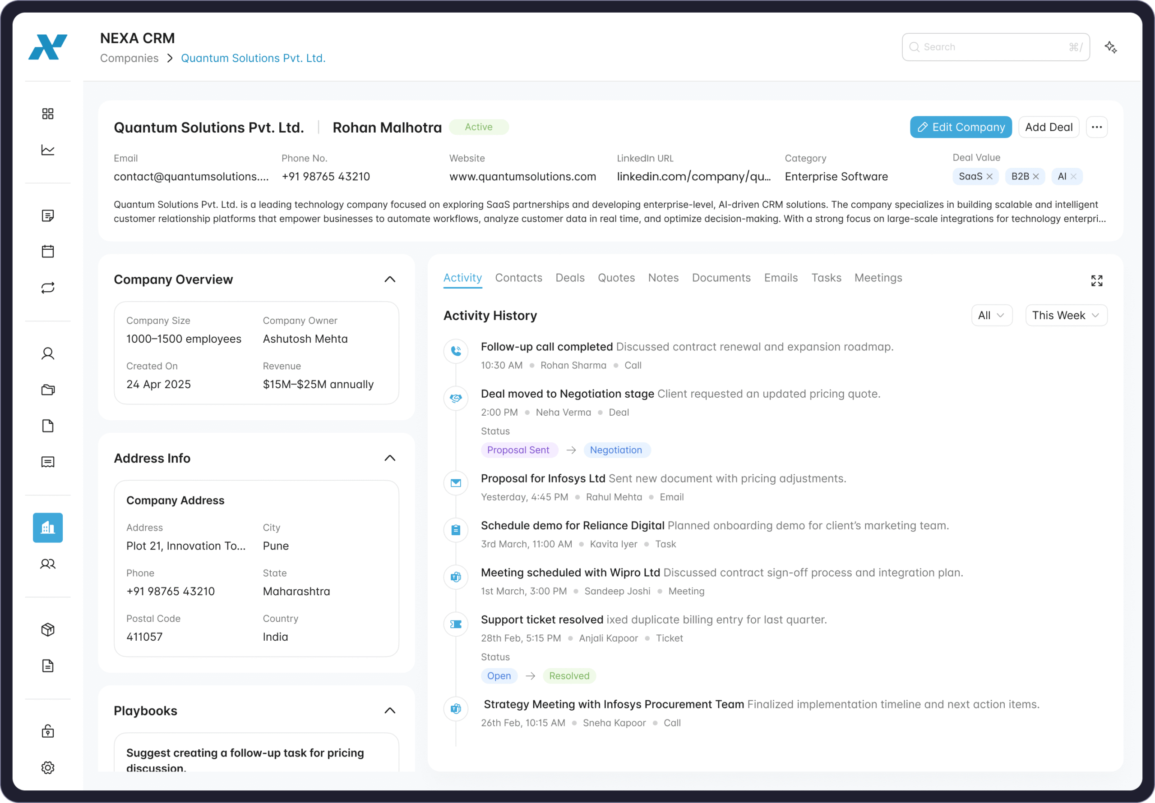Image resolution: width=1155 pixels, height=803 pixels.
Task: Open the settings gear in sidebar
Action: point(48,767)
